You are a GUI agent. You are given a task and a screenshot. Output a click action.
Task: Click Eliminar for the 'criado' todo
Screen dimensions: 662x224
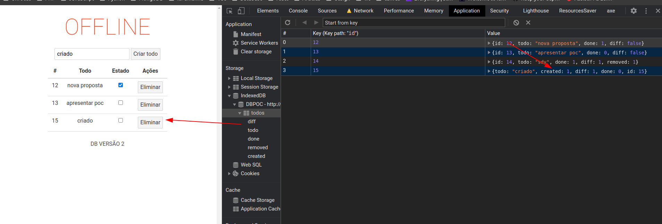(x=150, y=122)
